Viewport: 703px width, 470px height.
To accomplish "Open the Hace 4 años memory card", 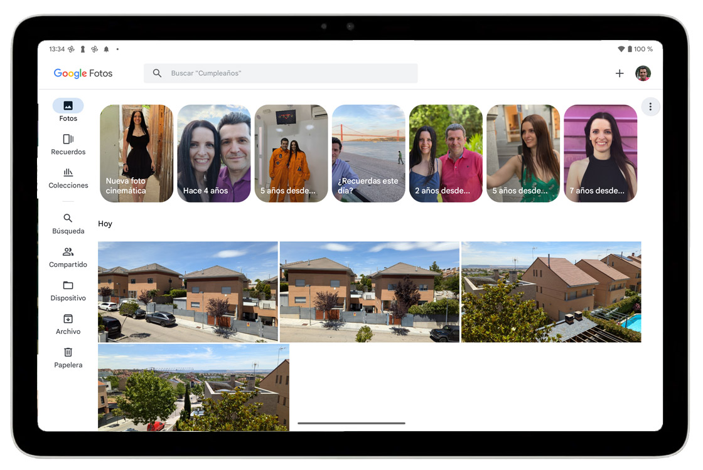I will [214, 154].
